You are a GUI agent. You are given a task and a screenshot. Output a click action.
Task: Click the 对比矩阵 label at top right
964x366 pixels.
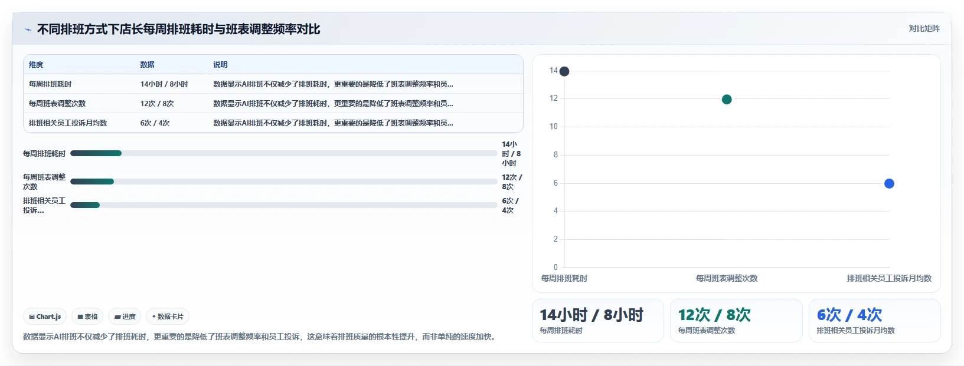click(924, 28)
